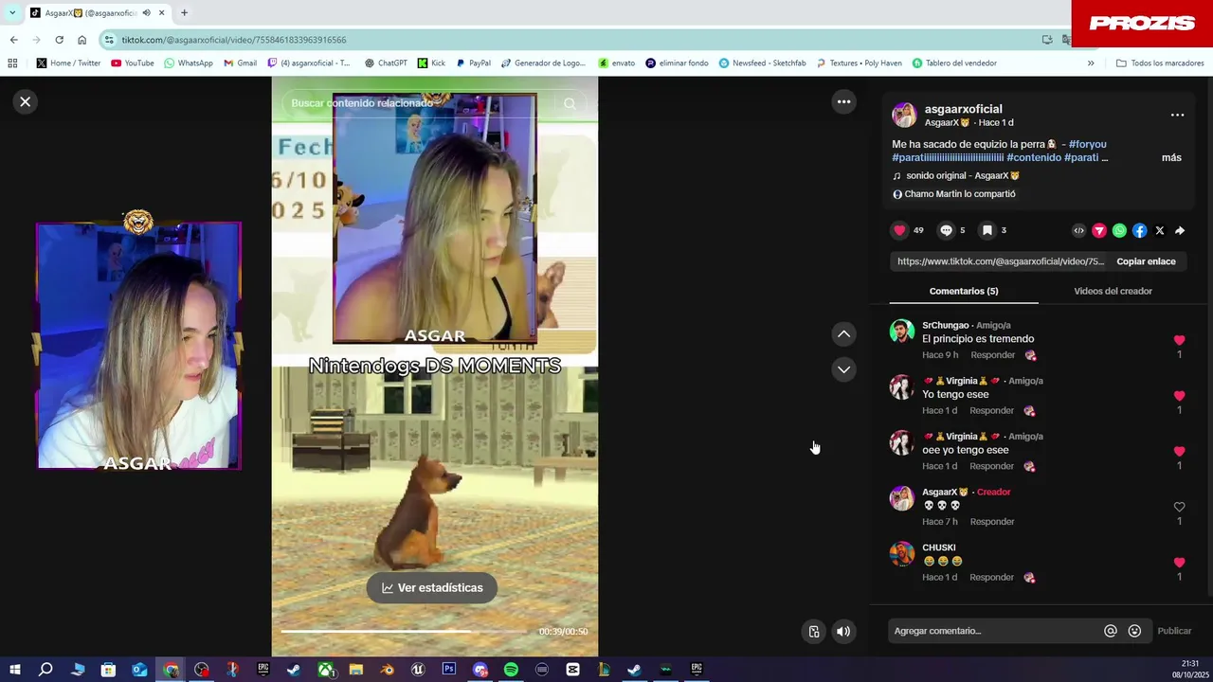Screen dimensions: 1213x682
Task: Share the video on X
Action: 1159,230
